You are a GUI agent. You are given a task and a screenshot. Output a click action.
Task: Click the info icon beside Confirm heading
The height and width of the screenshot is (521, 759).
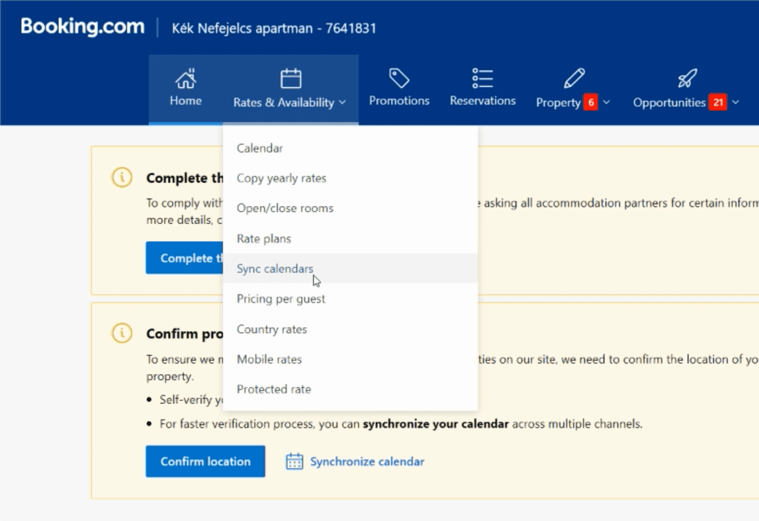tap(122, 333)
